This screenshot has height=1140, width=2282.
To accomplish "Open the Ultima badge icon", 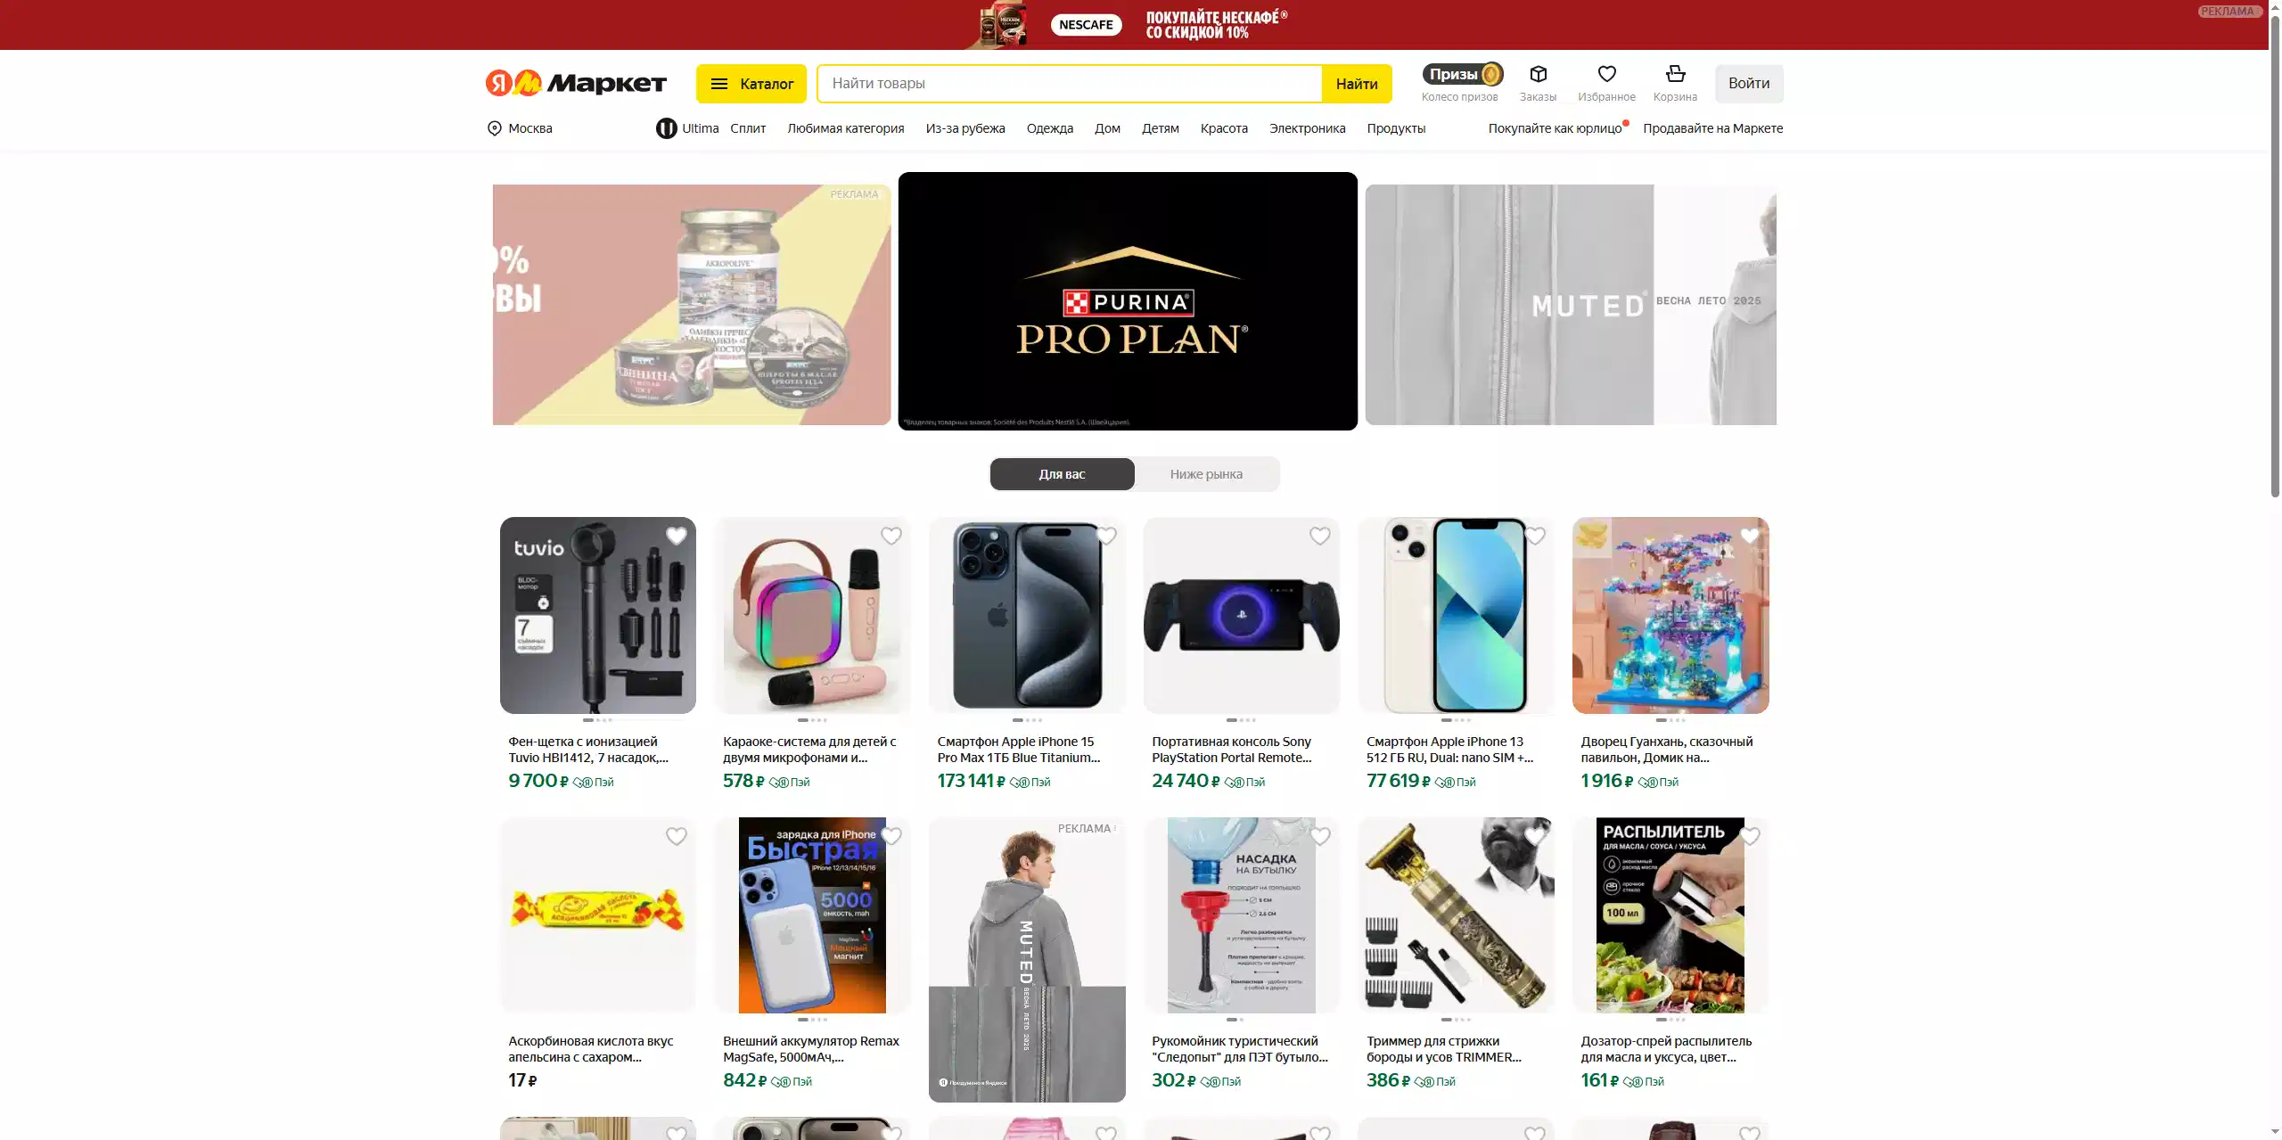I will [x=666, y=128].
